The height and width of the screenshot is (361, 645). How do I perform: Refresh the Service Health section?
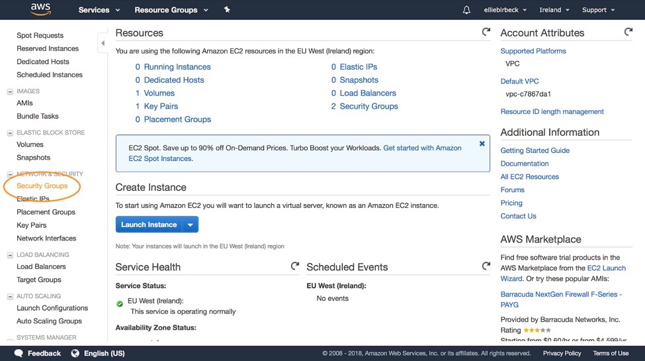coord(294,266)
